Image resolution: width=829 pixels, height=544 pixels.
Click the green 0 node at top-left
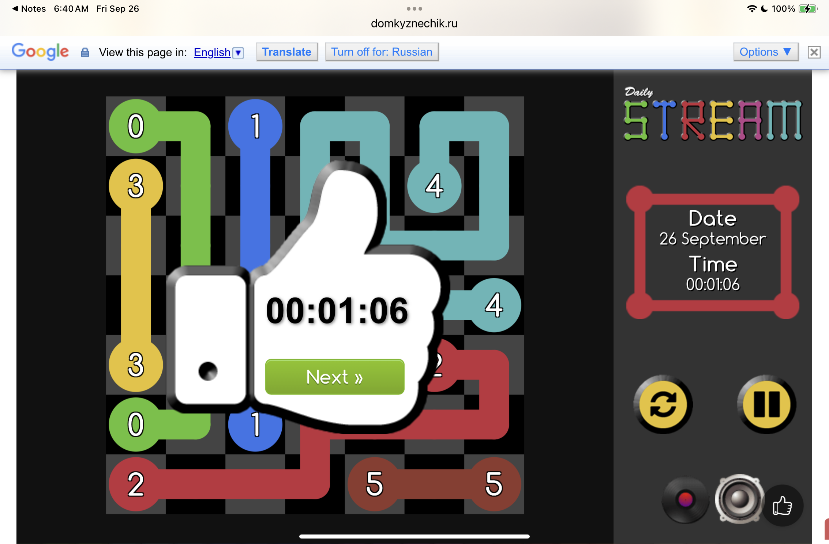pyautogui.click(x=136, y=126)
